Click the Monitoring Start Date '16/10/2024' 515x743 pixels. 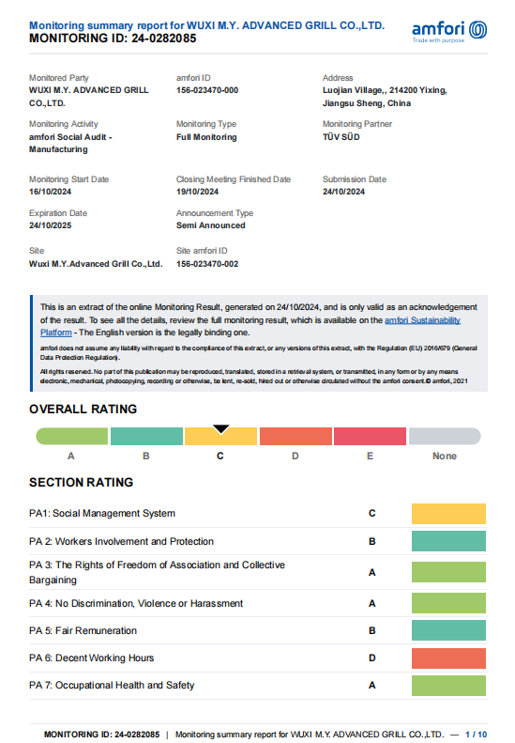[x=50, y=192]
